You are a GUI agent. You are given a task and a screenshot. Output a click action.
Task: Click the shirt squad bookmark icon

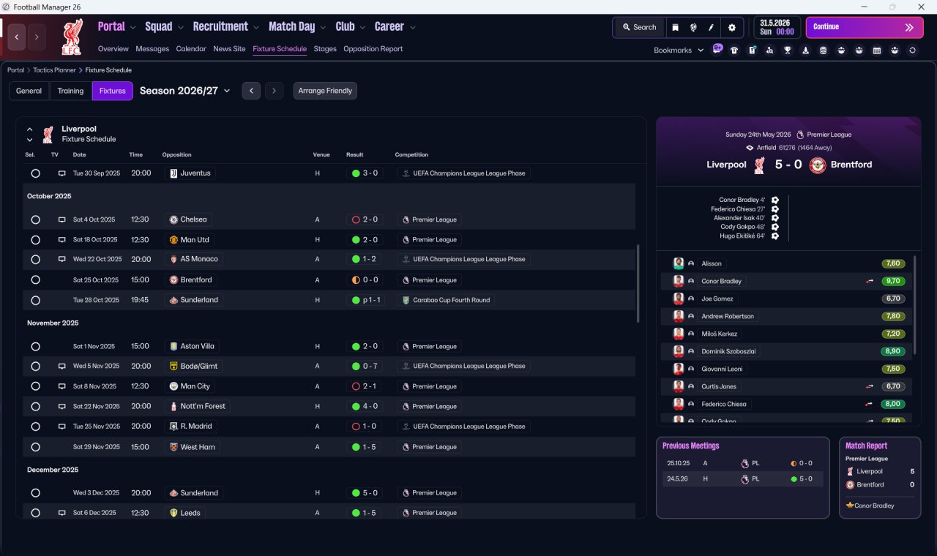tap(734, 50)
